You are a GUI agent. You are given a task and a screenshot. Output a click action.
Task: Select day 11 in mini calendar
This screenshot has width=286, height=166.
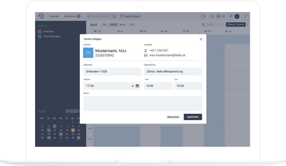click(x=49, y=130)
